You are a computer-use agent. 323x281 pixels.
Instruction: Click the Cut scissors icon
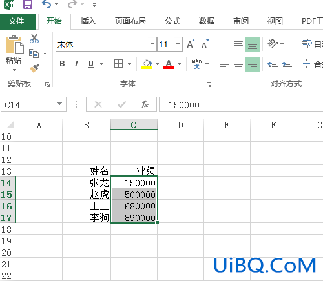click(x=34, y=39)
